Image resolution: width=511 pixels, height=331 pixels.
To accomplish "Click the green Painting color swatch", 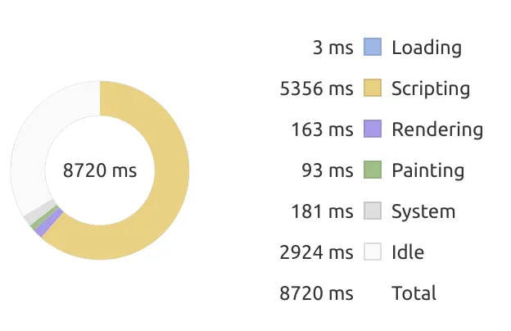I will click(373, 170).
